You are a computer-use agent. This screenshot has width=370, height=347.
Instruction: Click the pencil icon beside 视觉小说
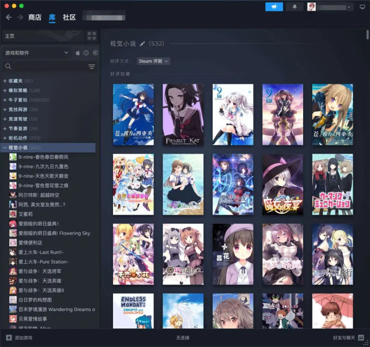pos(142,44)
